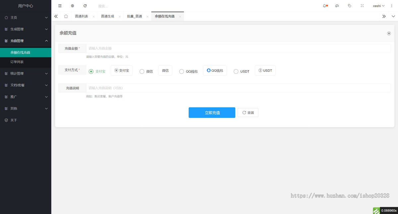Switch to the 普通生成 tab
The width and height of the screenshot is (398, 214).
(107, 16)
